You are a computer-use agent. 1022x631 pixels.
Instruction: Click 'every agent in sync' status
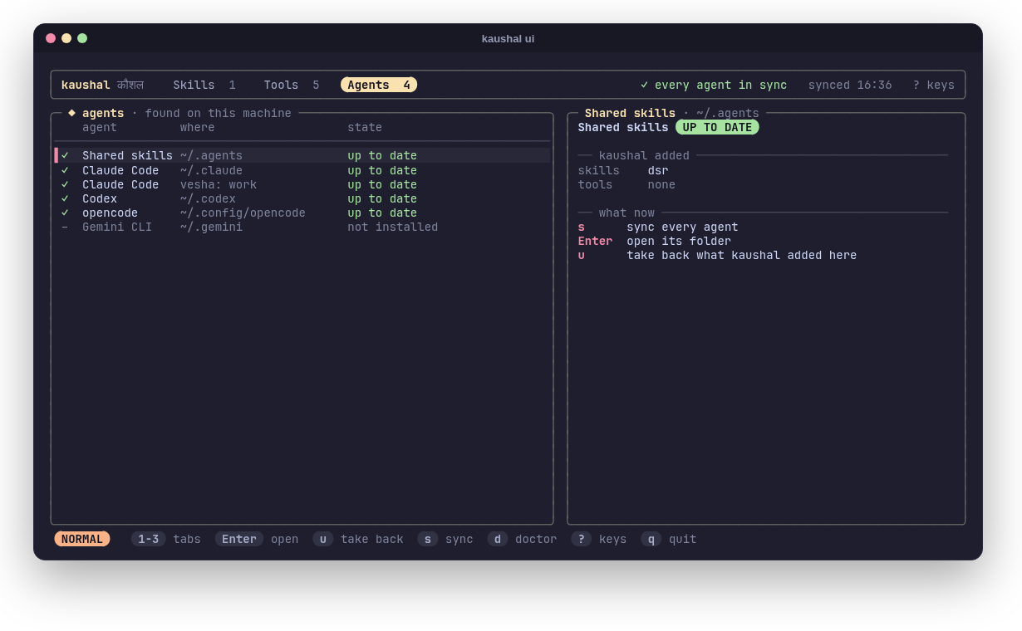tap(720, 85)
